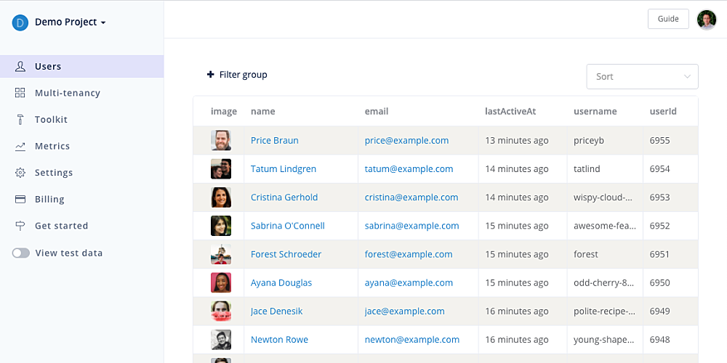Image resolution: width=727 pixels, height=363 pixels.
Task: Click the blue D project logo
Action: tap(20, 23)
